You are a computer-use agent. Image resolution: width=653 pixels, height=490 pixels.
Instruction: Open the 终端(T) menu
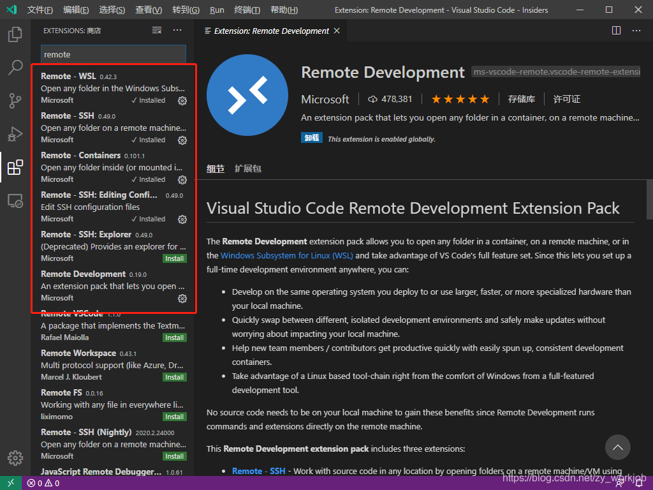(247, 10)
